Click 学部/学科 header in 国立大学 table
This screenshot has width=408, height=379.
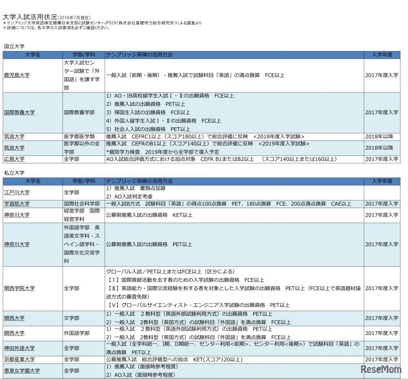tap(84, 55)
